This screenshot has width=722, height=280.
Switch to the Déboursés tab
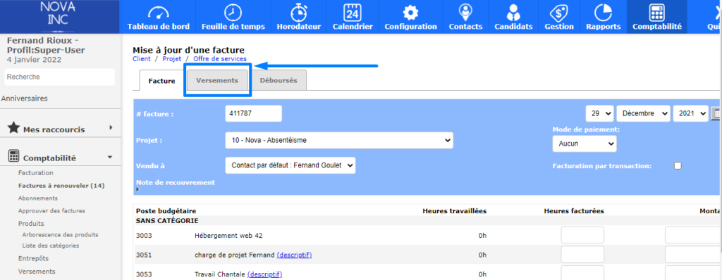click(x=279, y=80)
